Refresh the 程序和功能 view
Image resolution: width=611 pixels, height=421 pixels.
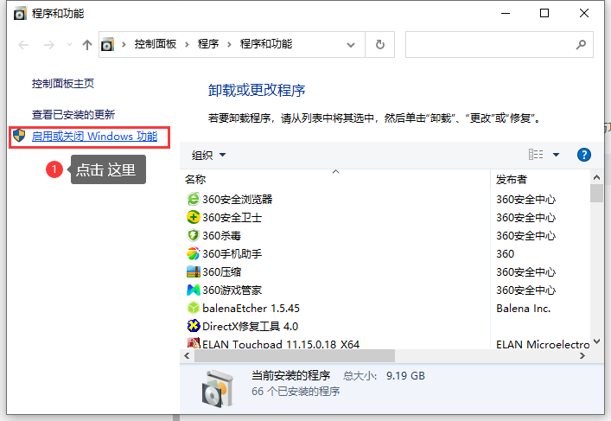pyautogui.click(x=380, y=44)
